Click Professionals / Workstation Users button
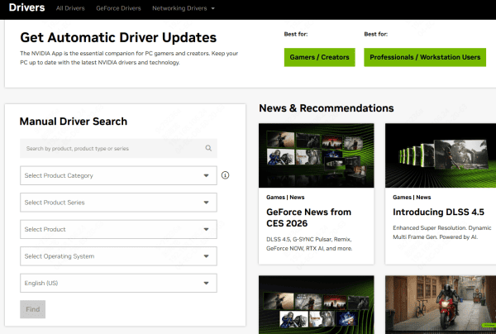The image size is (496, 334). tap(424, 57)
